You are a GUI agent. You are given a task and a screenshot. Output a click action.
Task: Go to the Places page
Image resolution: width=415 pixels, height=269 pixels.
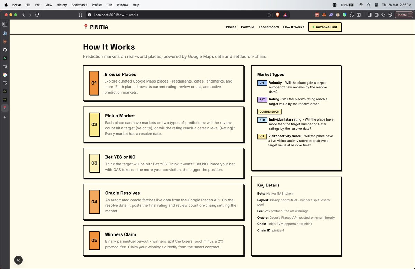pos(231,27)
